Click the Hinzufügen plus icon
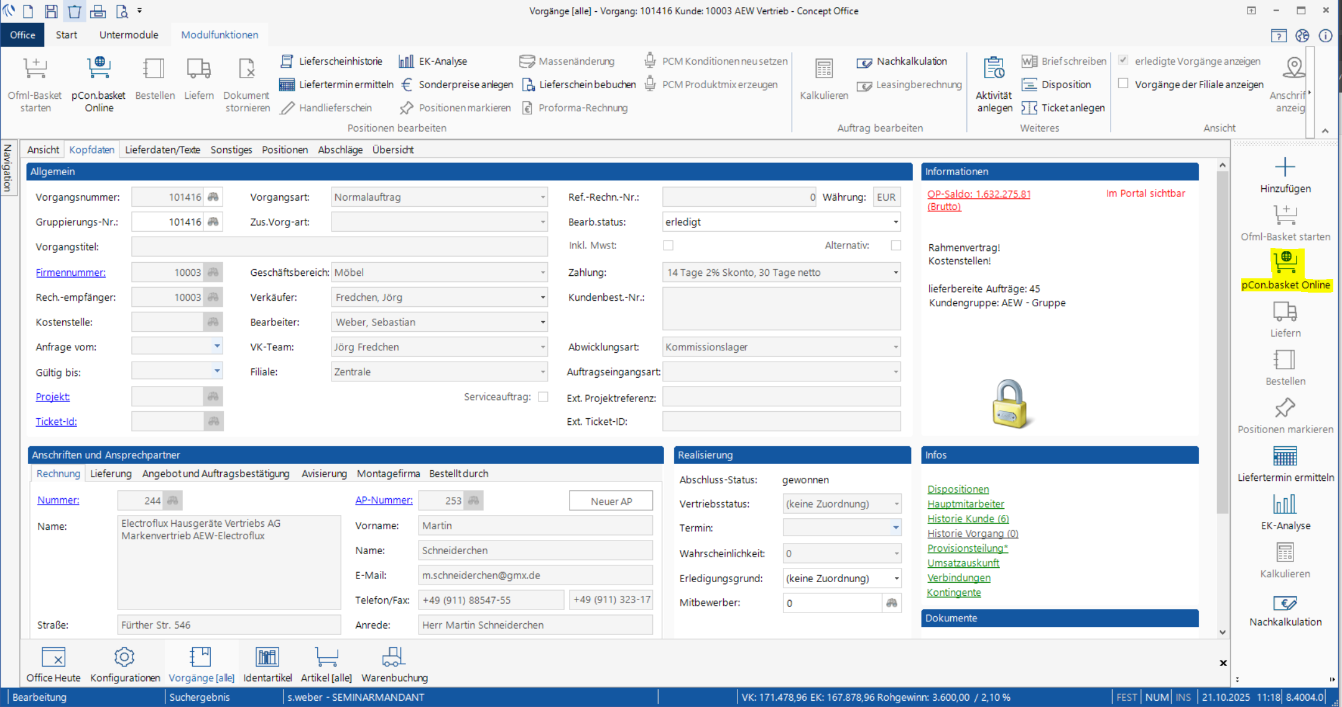This screenshot has height=707, width=1342. click(1285, 167)
